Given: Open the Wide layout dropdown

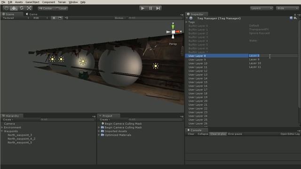Looking at the screenshot, I should click(x=287, y=8).
